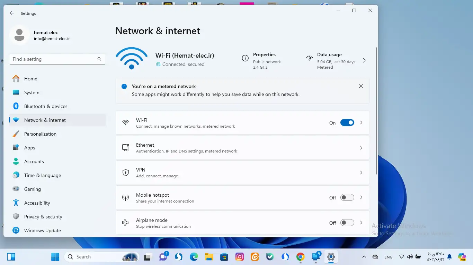The height and width of the screenshot is (265, 473).
Task: Open Microsoft Edge from the taskbar
Action: tap(194, 257)
